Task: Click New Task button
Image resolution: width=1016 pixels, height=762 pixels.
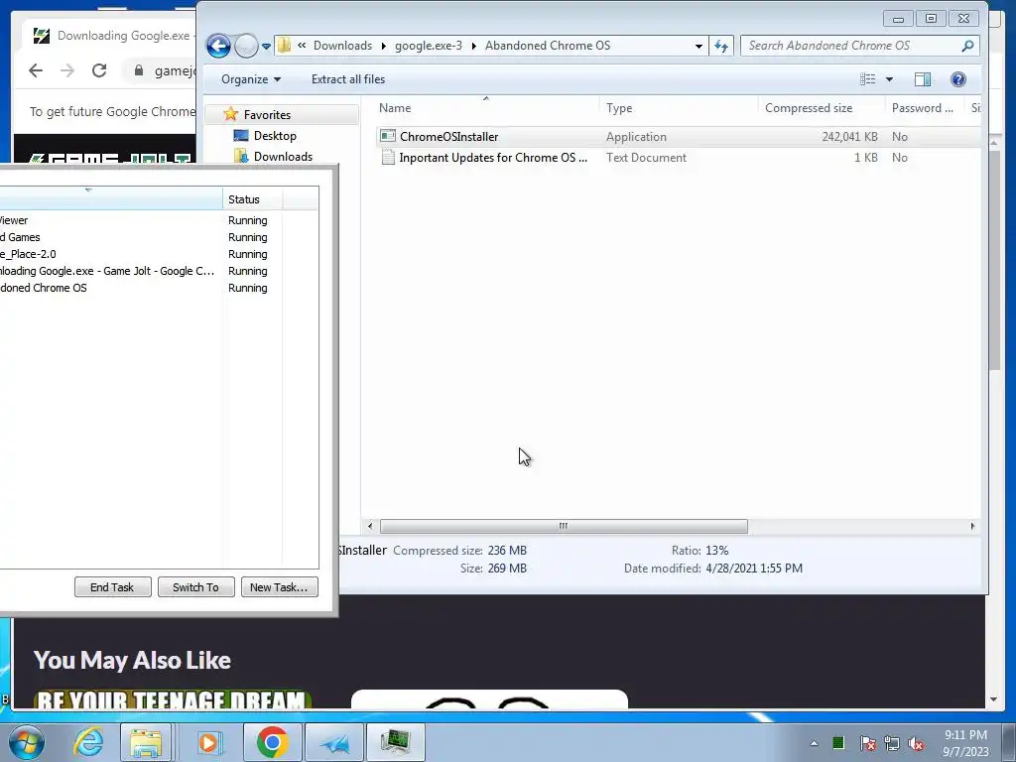Action: [x=279, y=587]
